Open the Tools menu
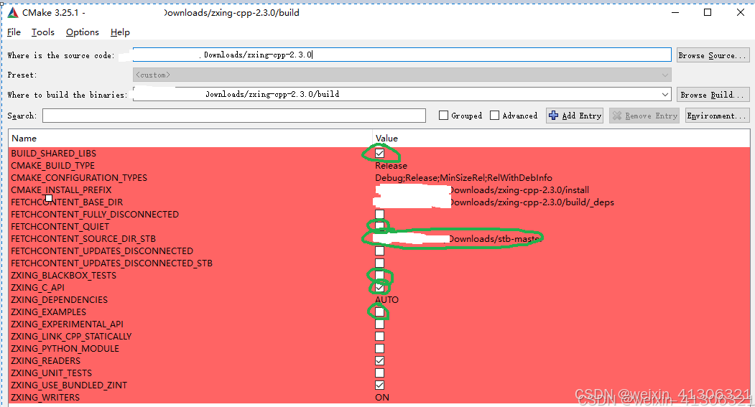 [x=43, y=32]
